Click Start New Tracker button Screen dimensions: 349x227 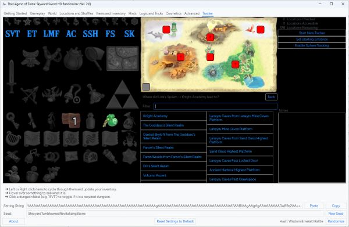click(x=312, y=33)
